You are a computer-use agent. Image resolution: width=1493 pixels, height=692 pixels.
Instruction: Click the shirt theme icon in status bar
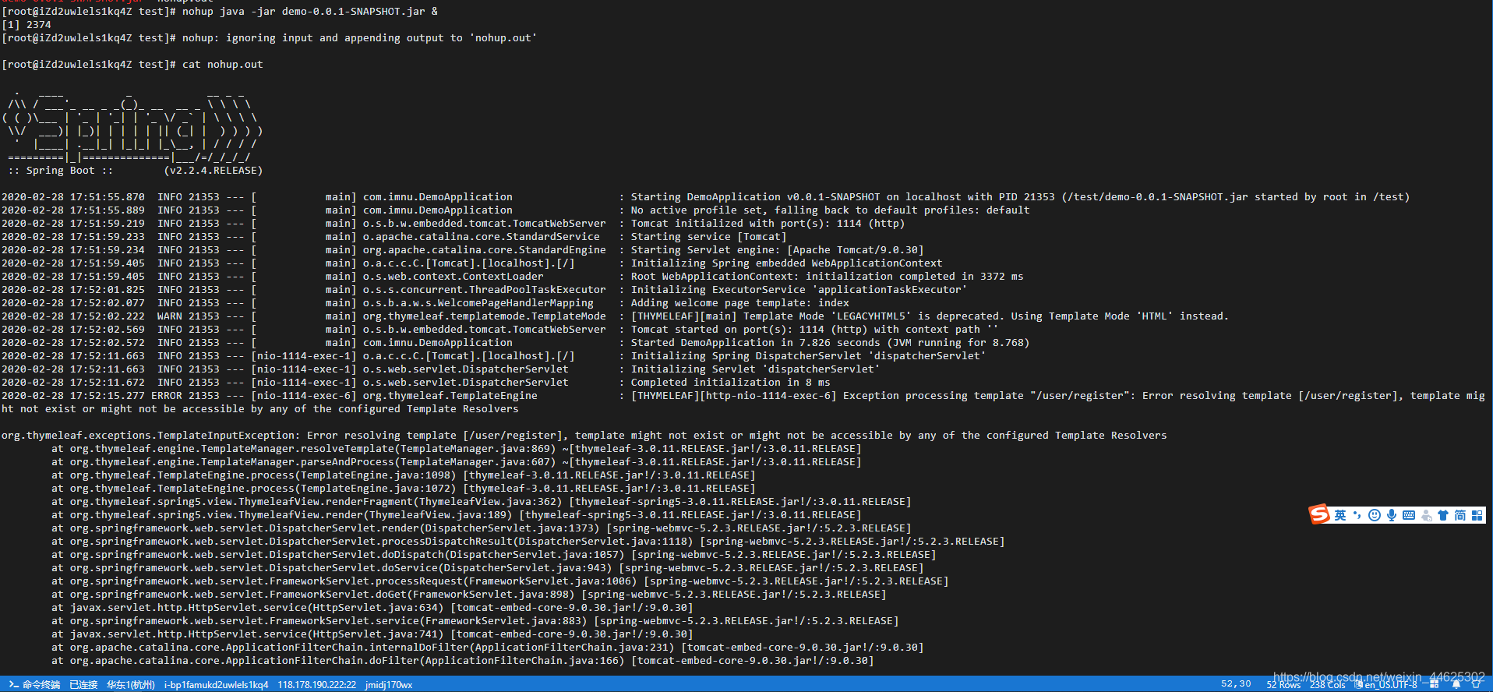[1476, 685]
